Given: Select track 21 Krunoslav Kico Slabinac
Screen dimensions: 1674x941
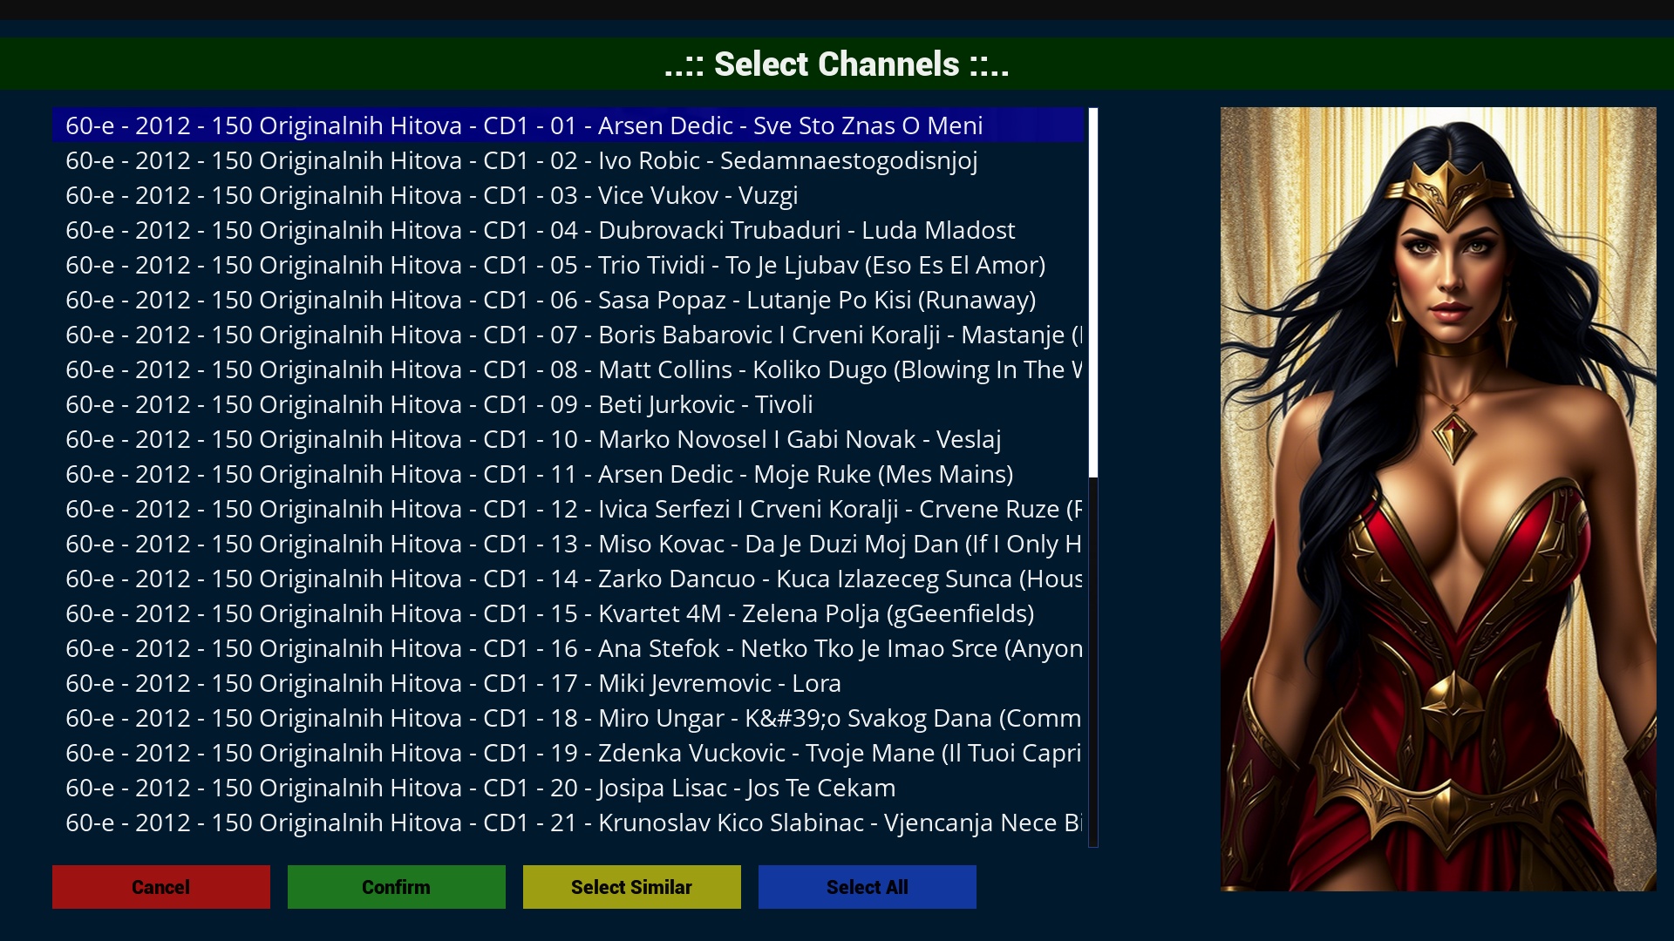Looking at the screenshot, I should pos(568,823).
